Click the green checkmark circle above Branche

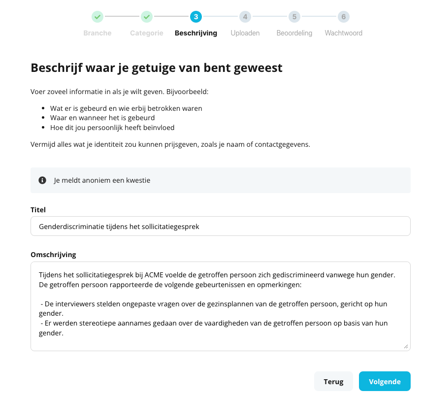[x=97, y=17]
